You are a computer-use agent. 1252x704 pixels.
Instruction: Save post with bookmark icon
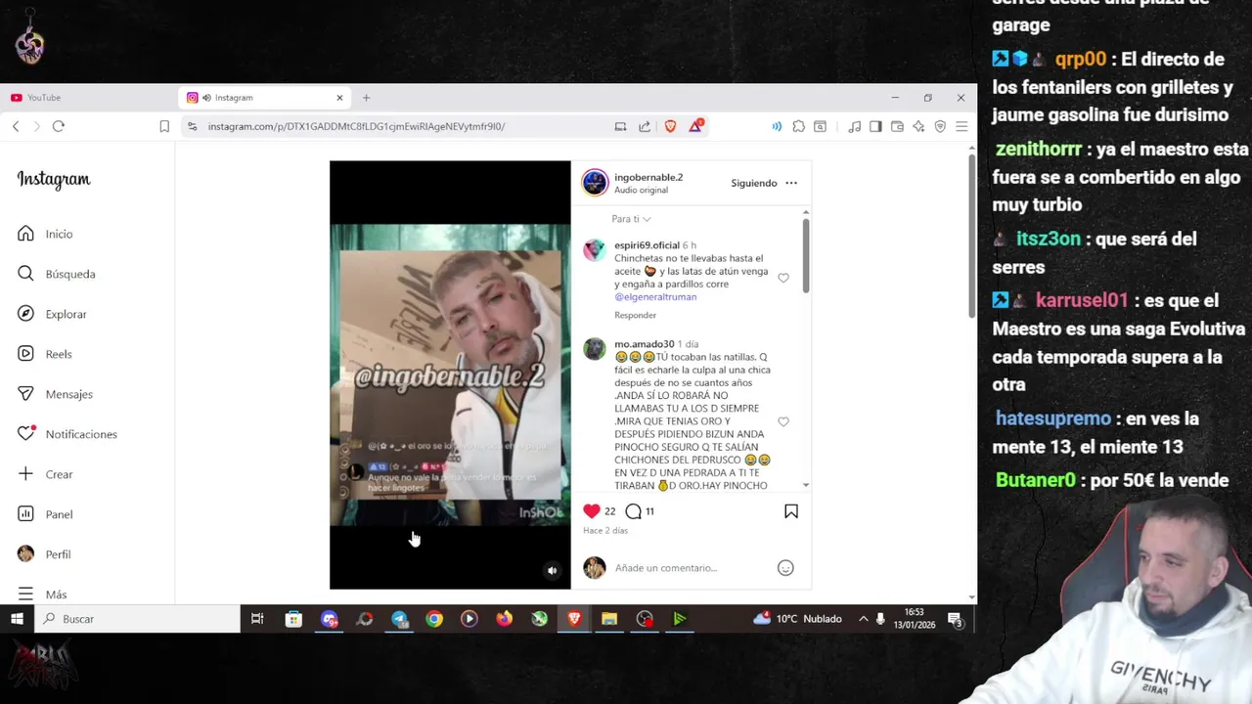click(791, 511)
